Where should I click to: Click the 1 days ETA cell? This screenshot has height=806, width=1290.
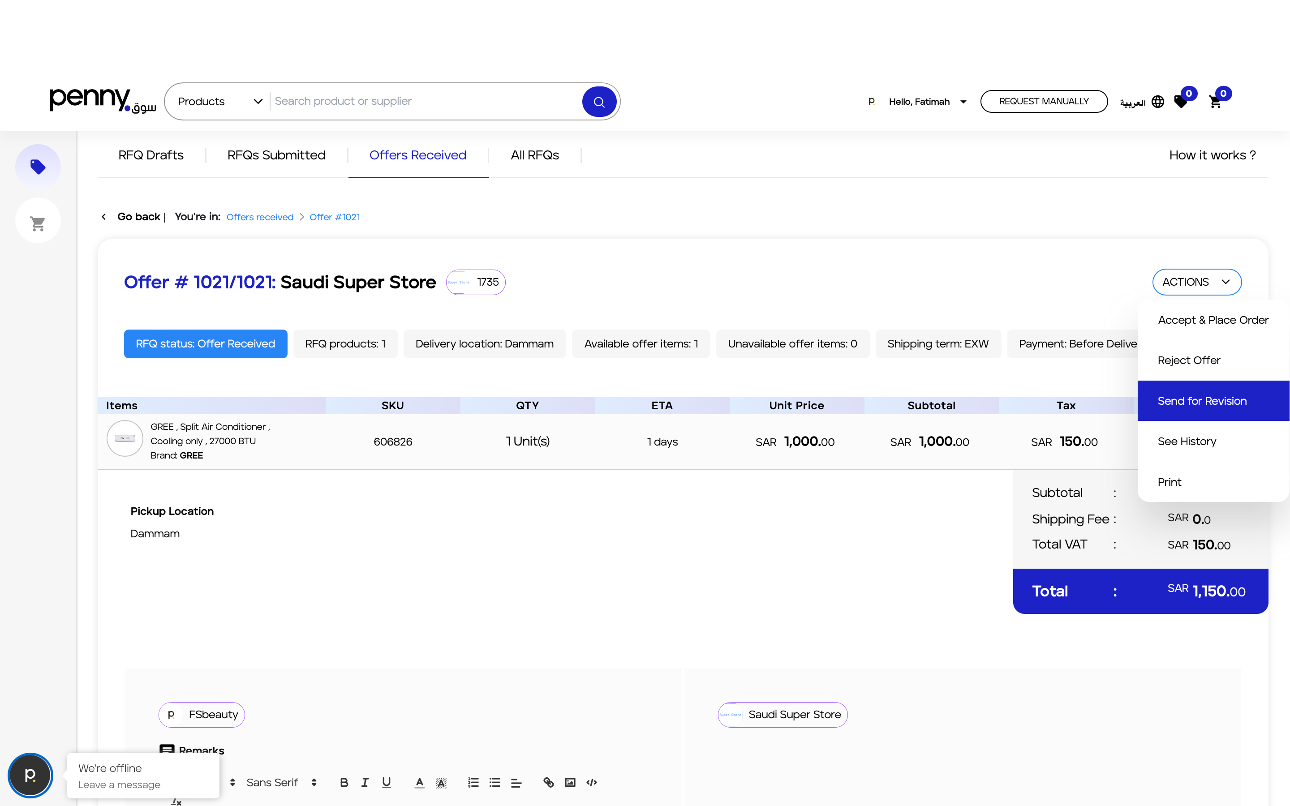click(662, 442)
